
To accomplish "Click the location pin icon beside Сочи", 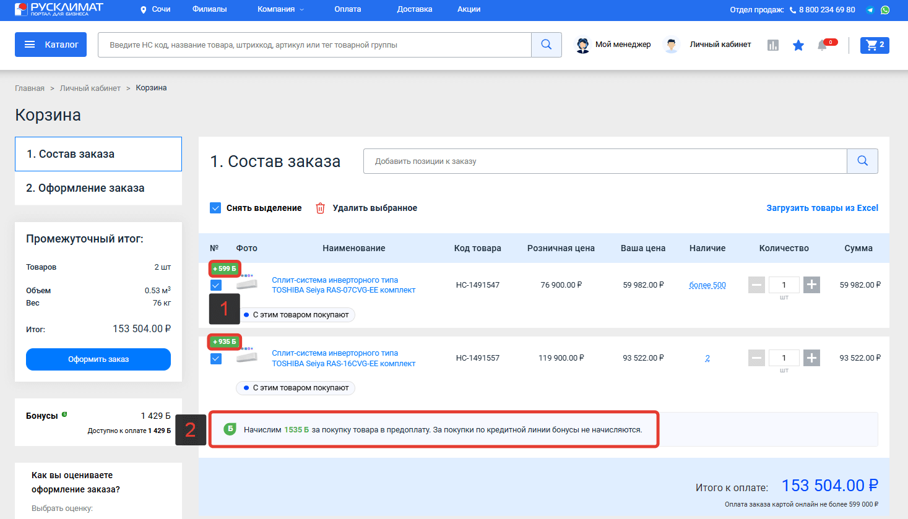I will click(144, 10).
